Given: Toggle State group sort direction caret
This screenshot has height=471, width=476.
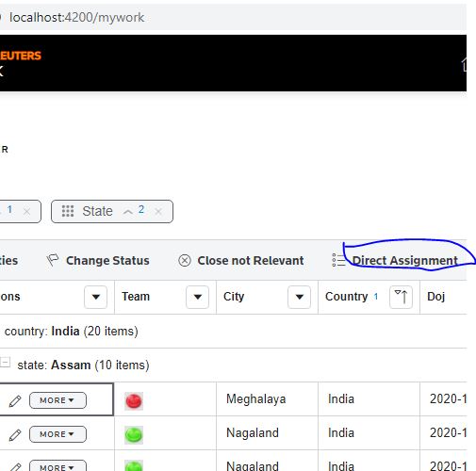Looking at the screenshot, I should [x=128, y=212].
